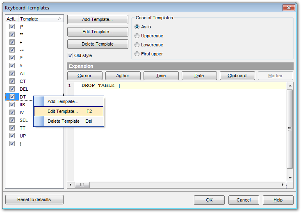The image size is (301, 213).
Task: Select the Uppercase radio option
Action: (137, 36)
